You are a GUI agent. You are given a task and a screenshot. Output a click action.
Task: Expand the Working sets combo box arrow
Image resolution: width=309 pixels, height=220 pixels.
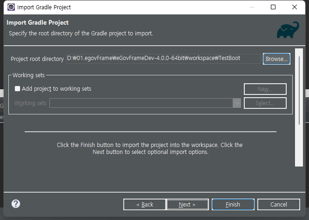(x=237, y=103)
